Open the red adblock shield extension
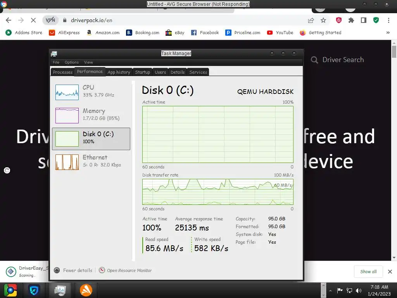This screenshot has height=298, width=397. click(339, 20)
